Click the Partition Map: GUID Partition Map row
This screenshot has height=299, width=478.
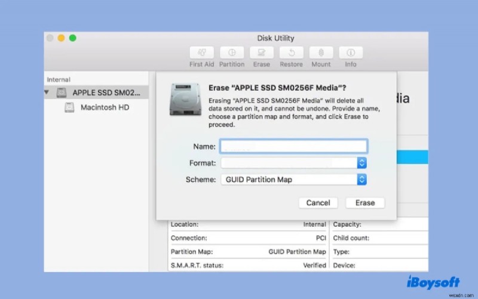(x=248, y=252)
